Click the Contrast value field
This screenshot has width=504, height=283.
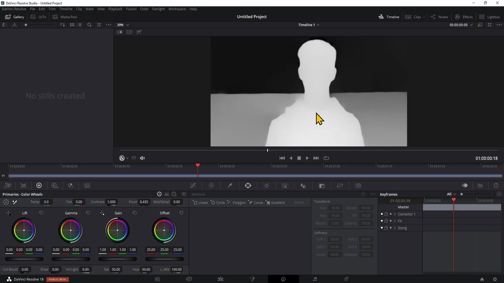click(x=111, y=202)
